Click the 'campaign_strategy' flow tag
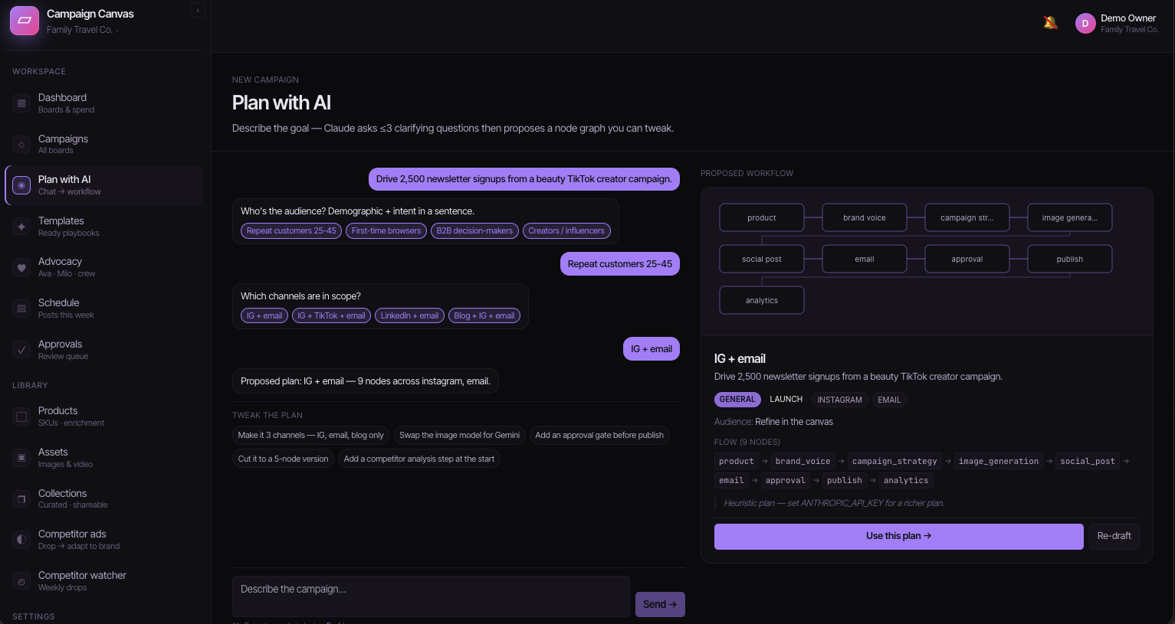 point(894,461)
